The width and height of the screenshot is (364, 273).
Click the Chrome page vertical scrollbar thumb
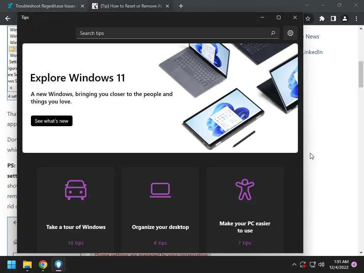[x=361, y=74]
